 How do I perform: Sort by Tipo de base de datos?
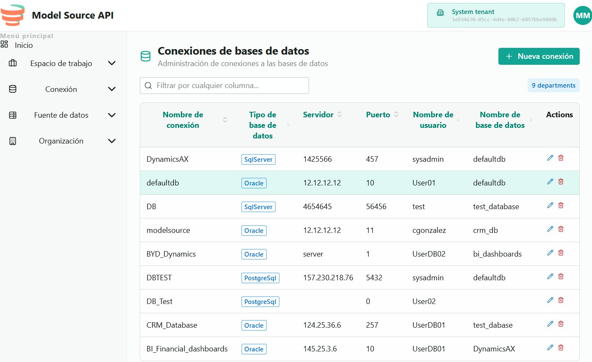[x=288, y=125]
